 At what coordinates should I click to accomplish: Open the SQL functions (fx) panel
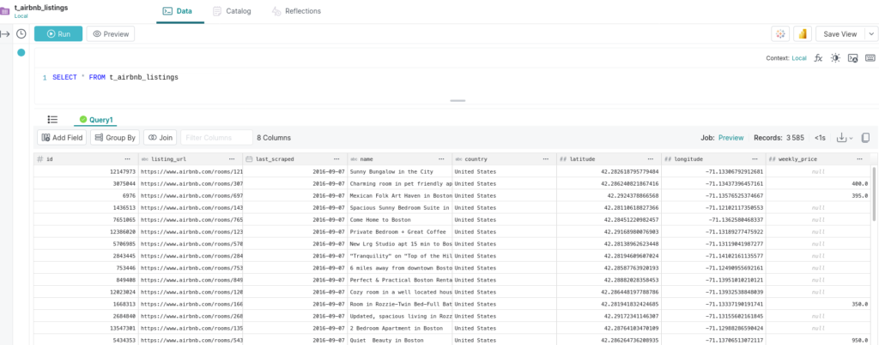point(818,58)
